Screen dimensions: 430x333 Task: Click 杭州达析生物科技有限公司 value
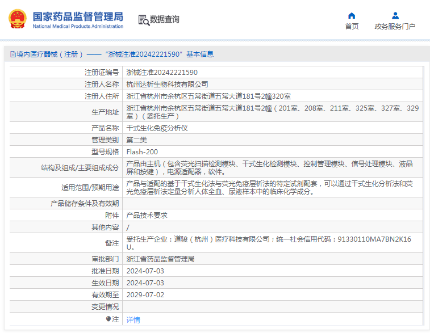tap(167, 85)
